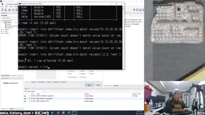Viewport: 205px width, 115px height.
Task: Switch to the Foreign Keys tab
Action: coord(41,82)
